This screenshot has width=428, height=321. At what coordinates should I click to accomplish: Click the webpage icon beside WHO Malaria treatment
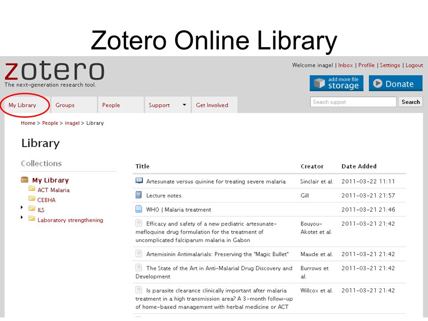[x=139, y=209]
